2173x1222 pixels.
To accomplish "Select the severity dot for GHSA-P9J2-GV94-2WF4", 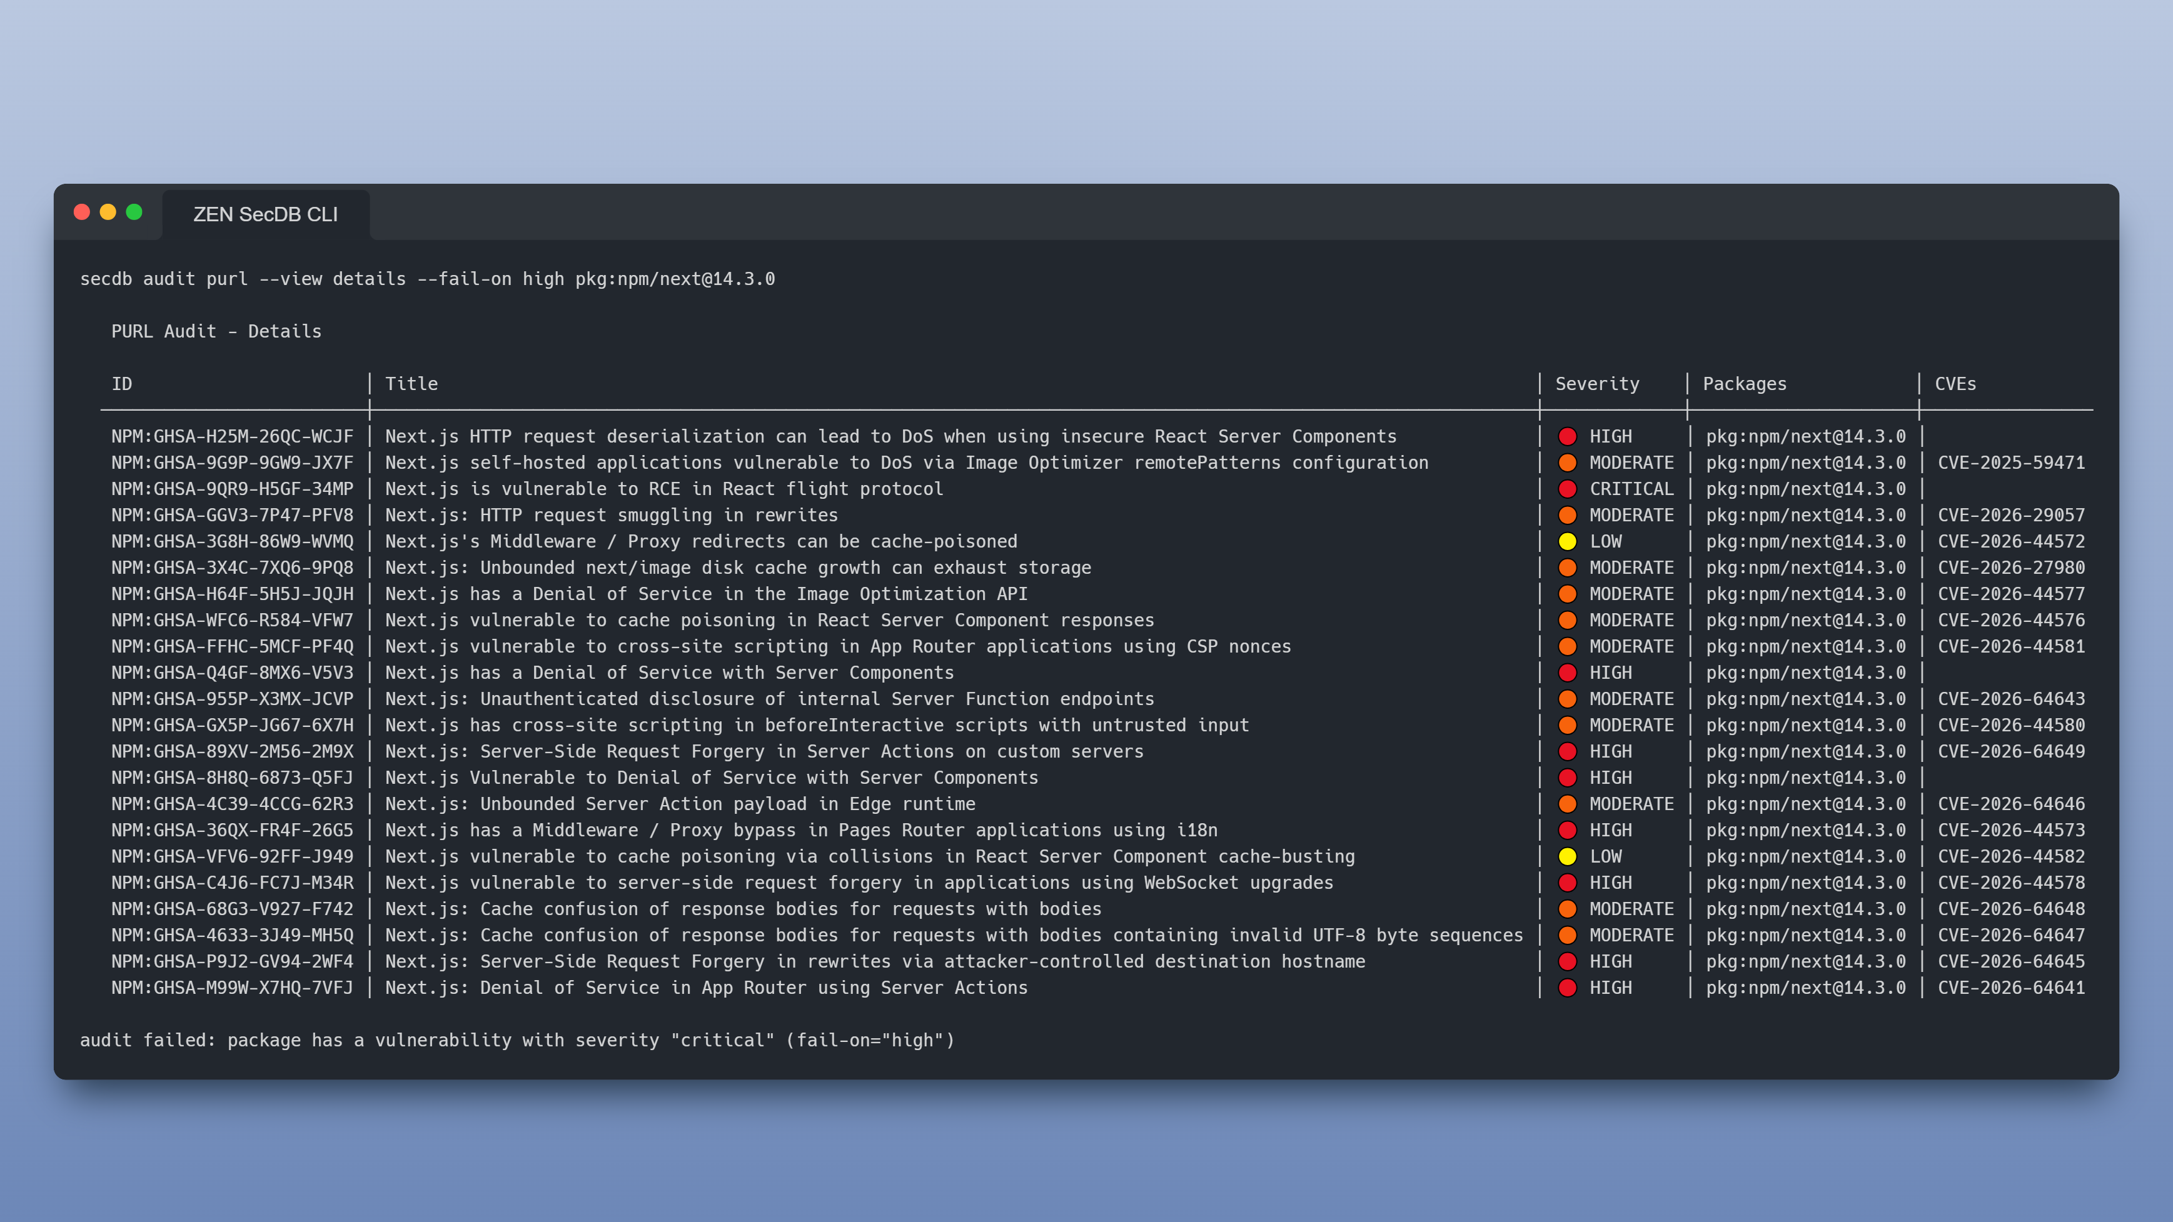I will (x=1567, y=961).
